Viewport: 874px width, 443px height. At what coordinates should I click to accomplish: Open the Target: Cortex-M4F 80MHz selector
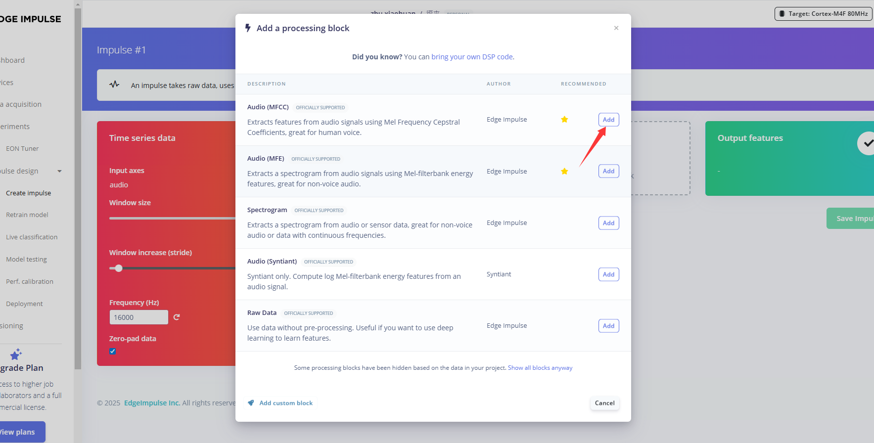tap(823, 14)
